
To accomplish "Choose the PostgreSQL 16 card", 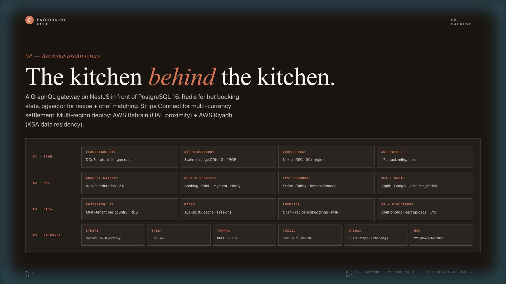I will tap(130, 209).
